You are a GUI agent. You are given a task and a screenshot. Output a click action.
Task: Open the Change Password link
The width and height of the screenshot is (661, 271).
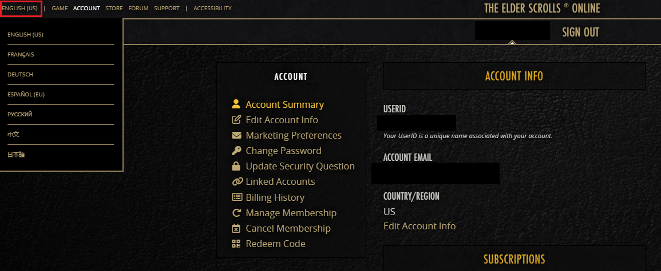point(283,151)
